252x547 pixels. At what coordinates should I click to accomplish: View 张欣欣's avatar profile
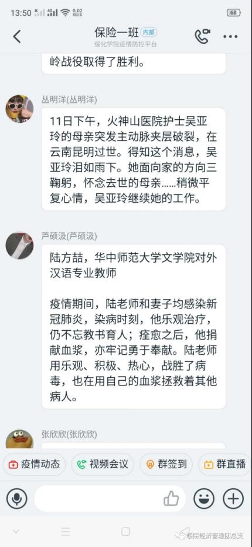coord(19,439)
